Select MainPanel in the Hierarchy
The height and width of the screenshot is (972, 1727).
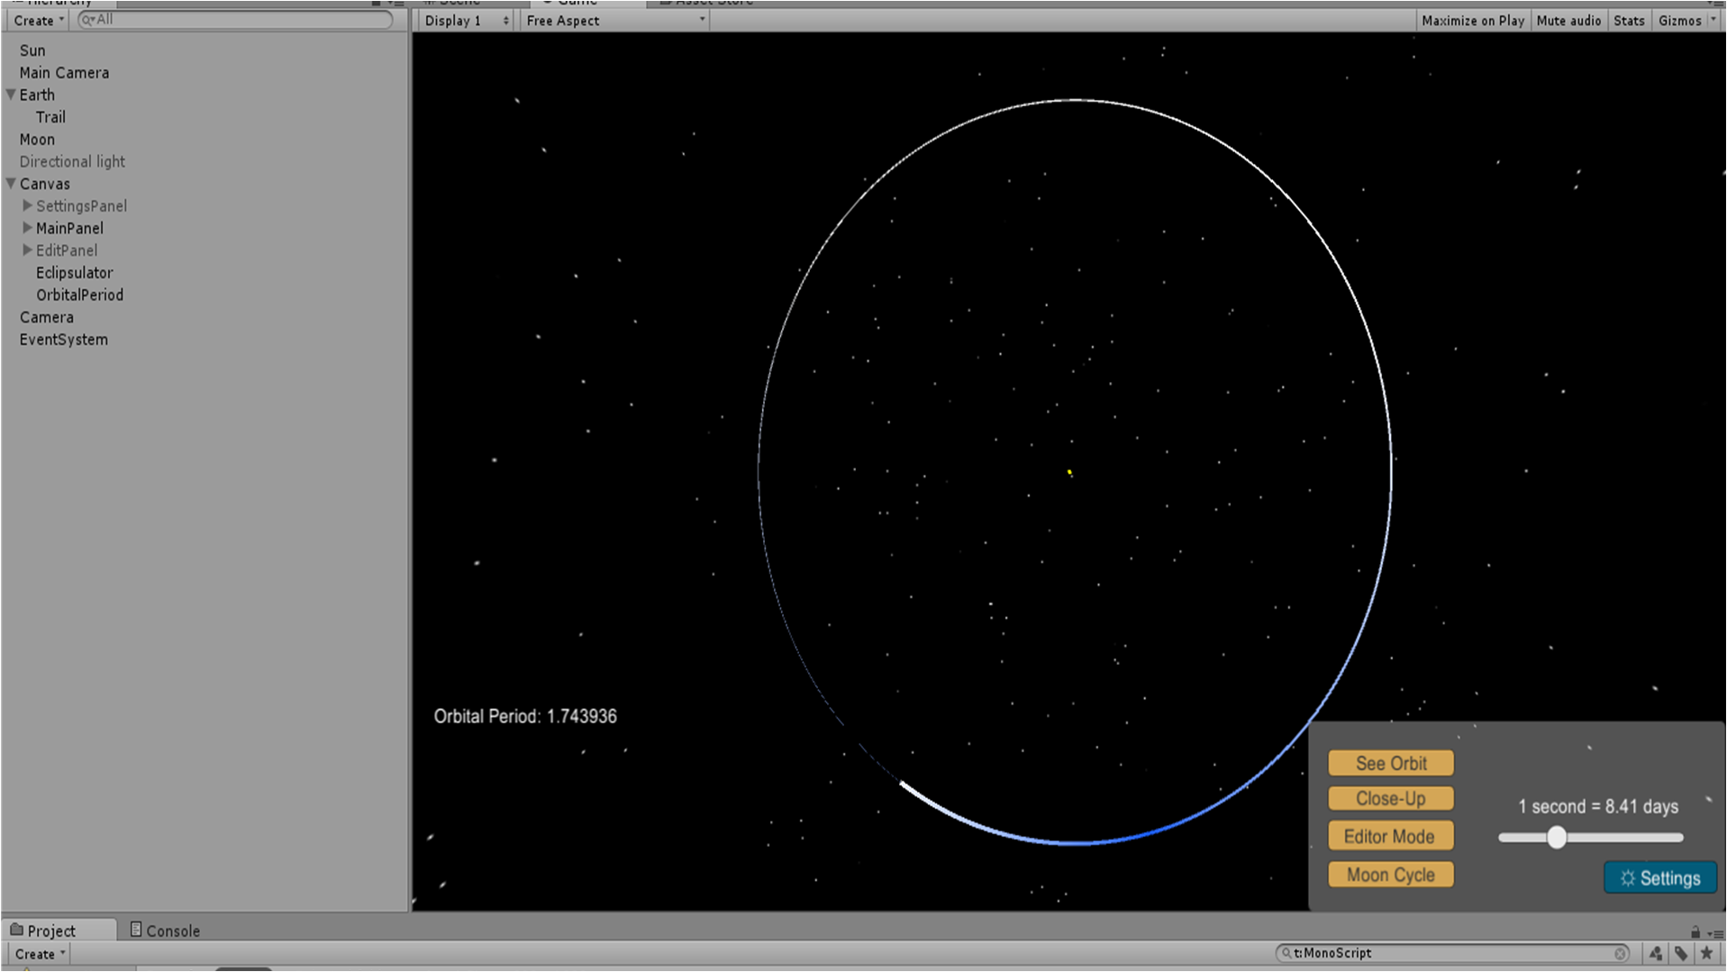point(69,229)
